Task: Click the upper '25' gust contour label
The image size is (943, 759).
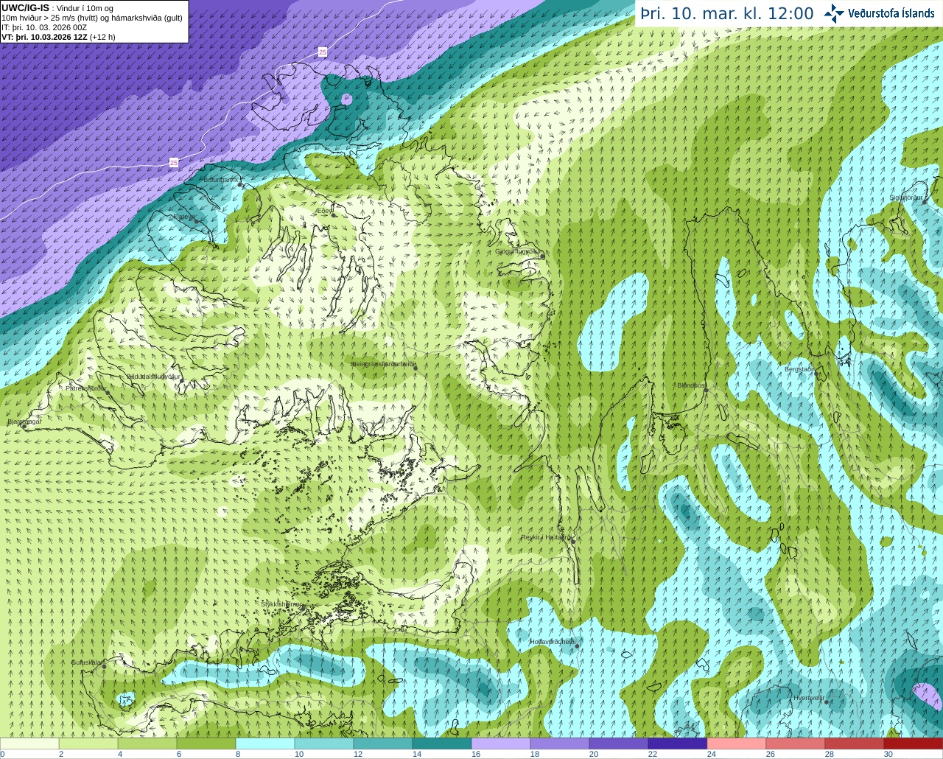Action: point(323,52)
